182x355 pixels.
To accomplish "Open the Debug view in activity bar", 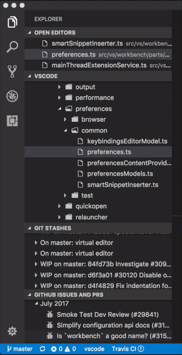I will tap(12, 96).
